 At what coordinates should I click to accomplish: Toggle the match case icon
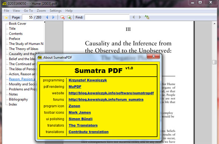point(147,17)
